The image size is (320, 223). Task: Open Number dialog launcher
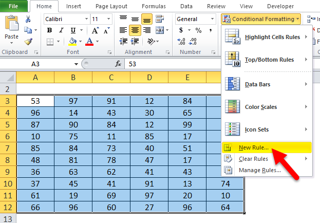coord(214,52)
